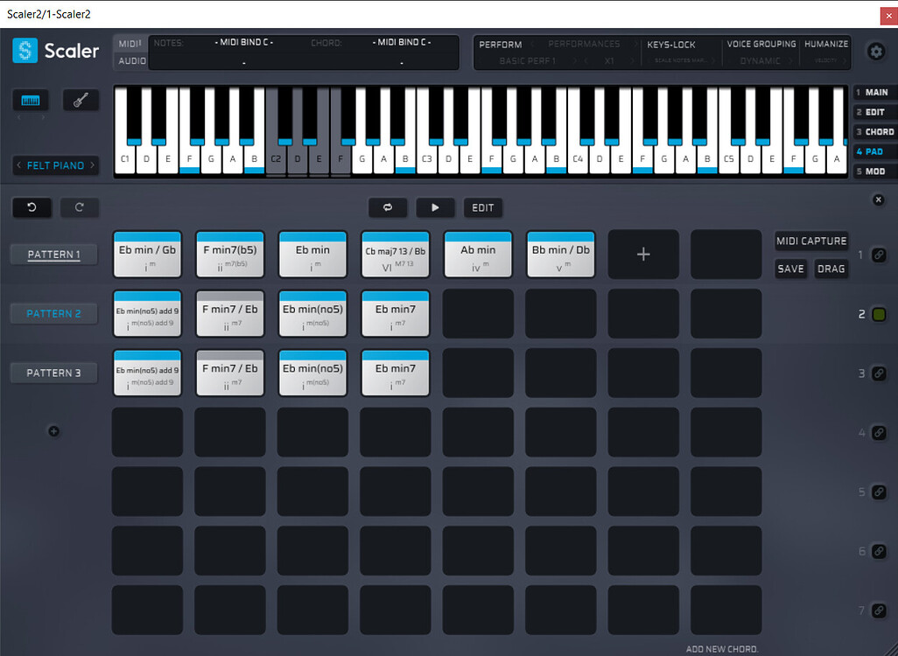The height and width of the screenshot is (656, 898).
Task: Switch to the guitar fretboard view
Action: 81,100
